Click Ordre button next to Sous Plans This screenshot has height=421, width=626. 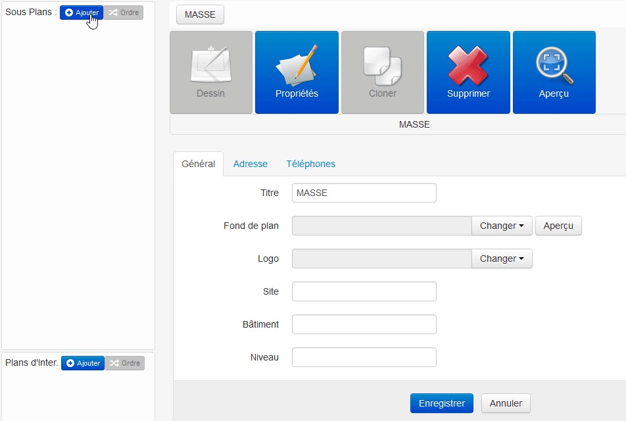(124, 12)
